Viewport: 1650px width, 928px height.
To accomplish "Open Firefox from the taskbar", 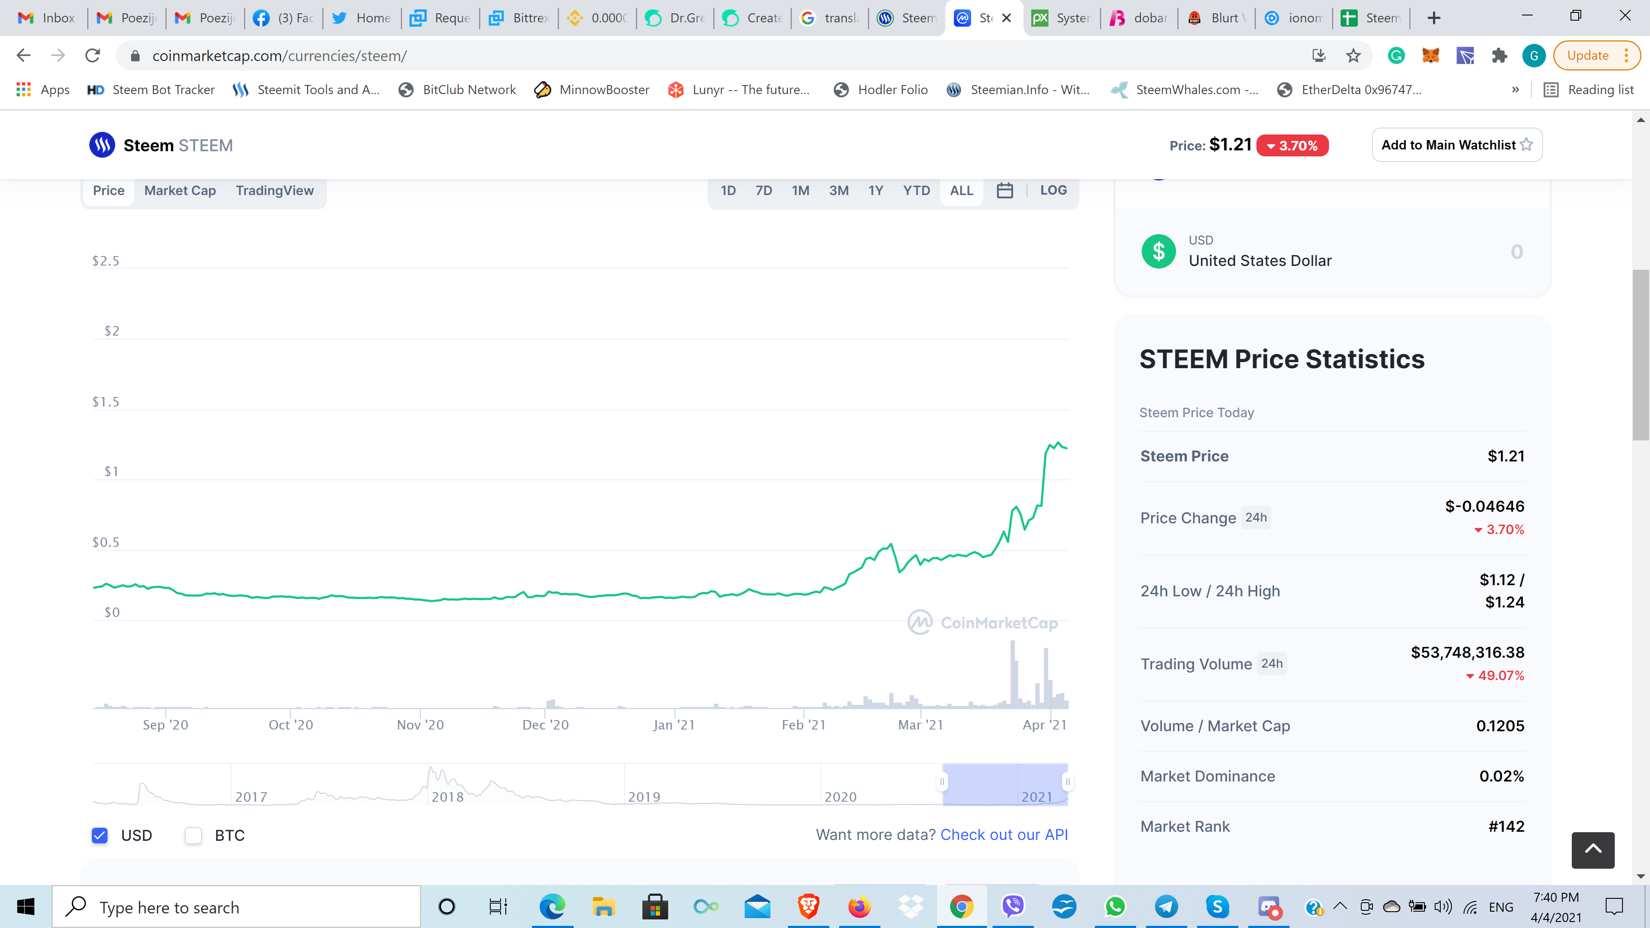I will tap(859, 907).
